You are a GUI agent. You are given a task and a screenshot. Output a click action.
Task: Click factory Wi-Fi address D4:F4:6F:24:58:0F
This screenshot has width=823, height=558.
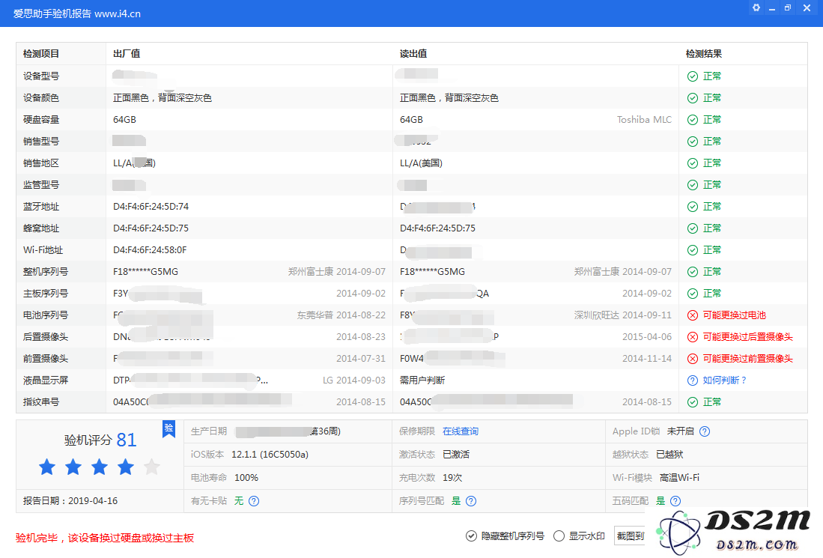point(150,250)
